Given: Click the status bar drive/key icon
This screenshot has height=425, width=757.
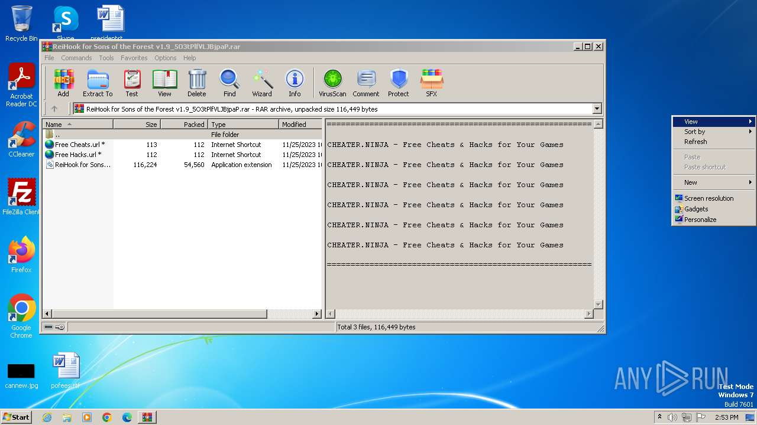Looking at the screenshot, I should [x=54, y=327].
